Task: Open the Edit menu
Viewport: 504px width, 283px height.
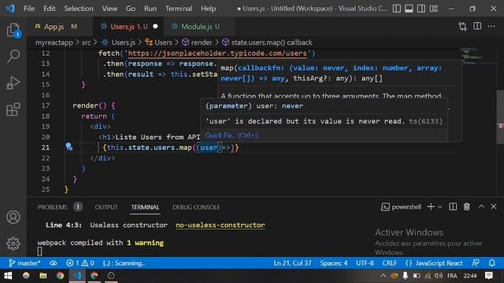Action: pyautogui.click(x=49, y=9)
